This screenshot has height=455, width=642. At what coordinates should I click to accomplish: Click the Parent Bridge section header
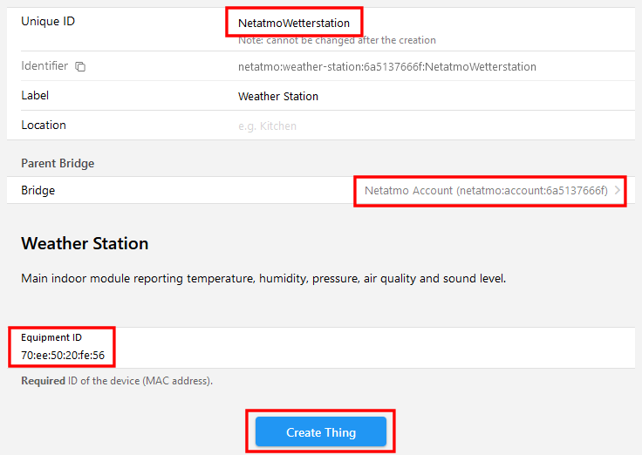[58, 163]
